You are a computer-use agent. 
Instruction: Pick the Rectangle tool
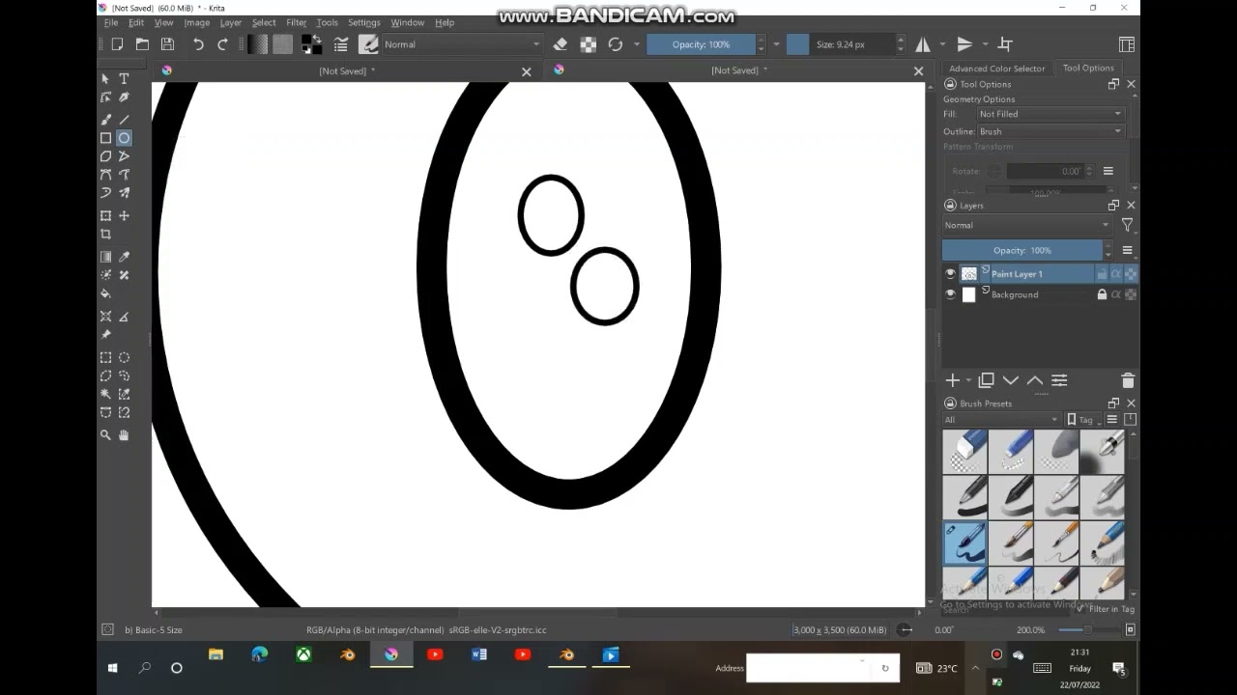[105, 138]
